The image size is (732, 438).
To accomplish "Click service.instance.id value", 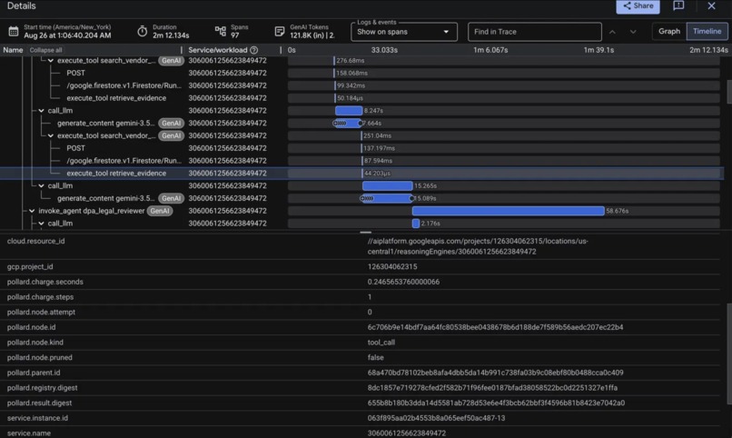I will (x=436, y=418).
